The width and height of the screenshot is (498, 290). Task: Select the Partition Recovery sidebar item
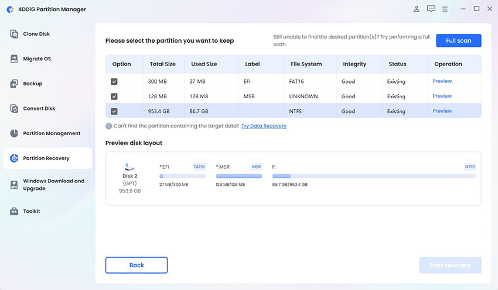(47, 158)
